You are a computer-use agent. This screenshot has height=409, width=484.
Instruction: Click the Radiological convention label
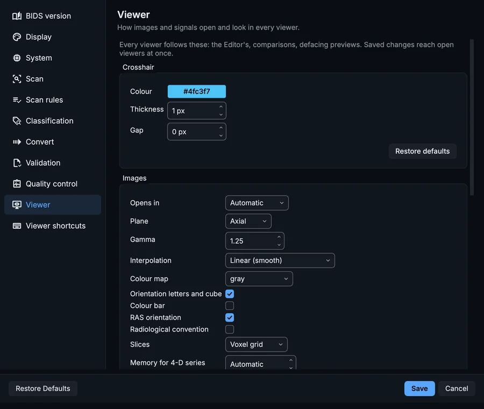pos(169,329)
